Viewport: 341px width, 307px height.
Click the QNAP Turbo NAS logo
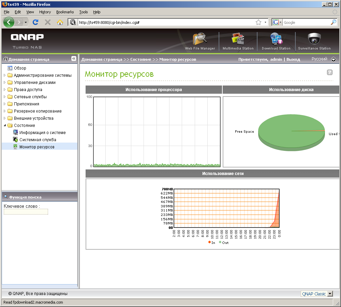pyautogui.click(x=27, y=41)
